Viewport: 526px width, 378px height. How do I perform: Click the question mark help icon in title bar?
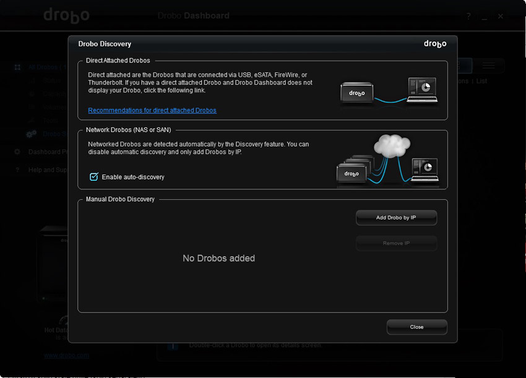[468, 16]
